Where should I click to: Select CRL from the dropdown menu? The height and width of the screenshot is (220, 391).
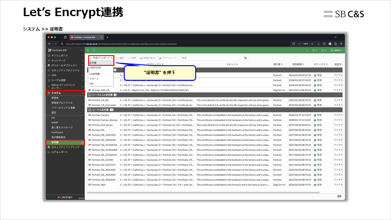(x=101, y=83)
